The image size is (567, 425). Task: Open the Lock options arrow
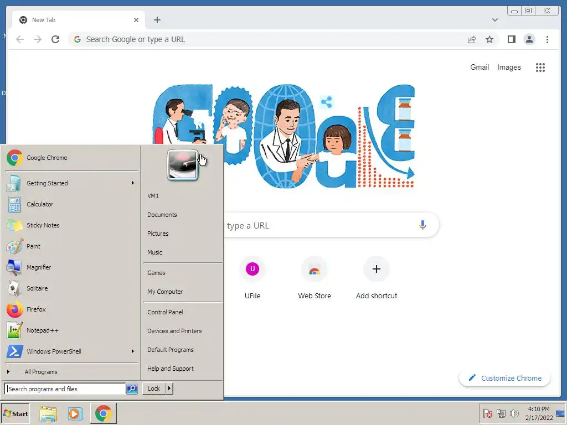tap(169, 389)
